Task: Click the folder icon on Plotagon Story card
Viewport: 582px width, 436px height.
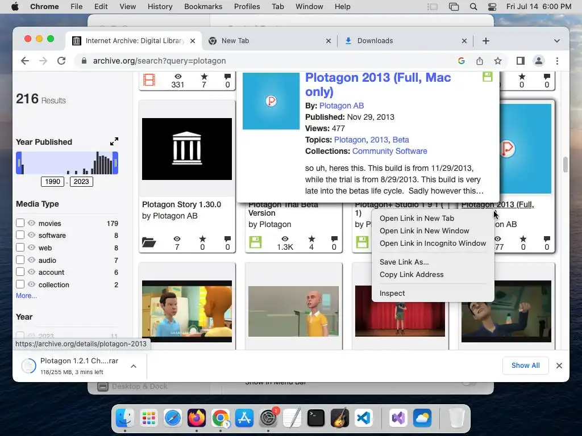Action: pyautogui.click(x=149, y=242)
